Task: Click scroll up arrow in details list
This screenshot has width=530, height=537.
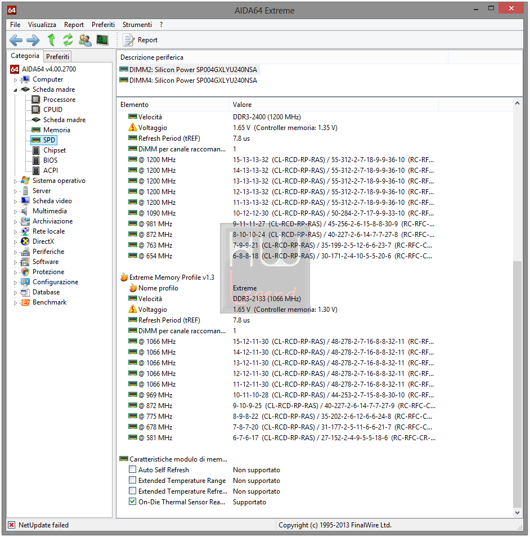Action: click(517, 103)
